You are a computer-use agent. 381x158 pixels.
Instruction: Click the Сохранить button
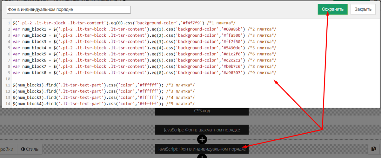pos(332,9)
